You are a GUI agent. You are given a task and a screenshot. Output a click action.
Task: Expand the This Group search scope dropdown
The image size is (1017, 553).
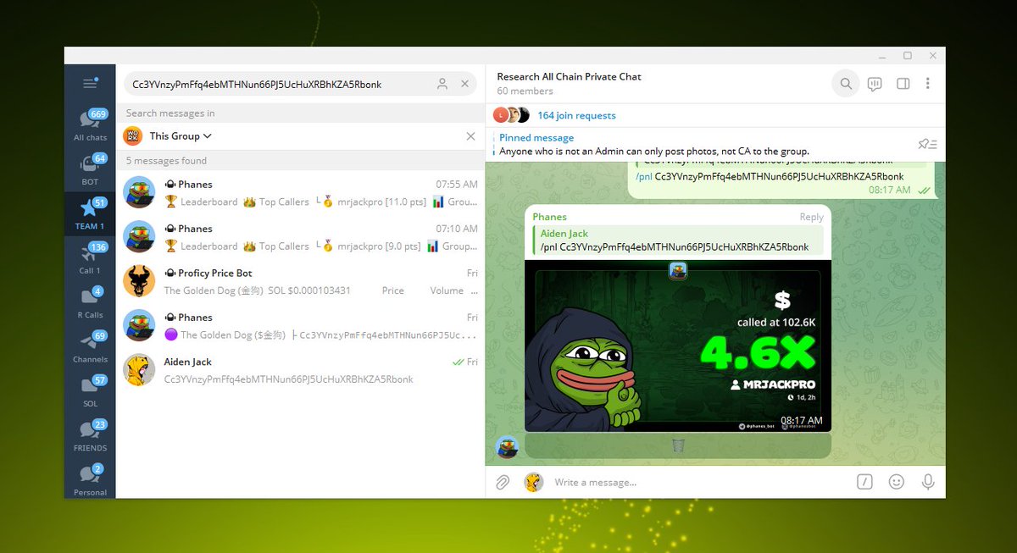click(x=181, y=135)
